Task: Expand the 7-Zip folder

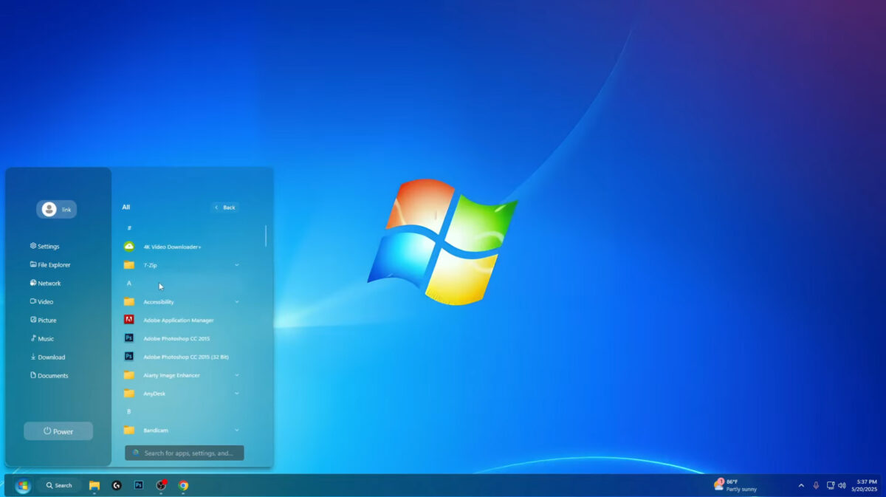Action: 236,265
